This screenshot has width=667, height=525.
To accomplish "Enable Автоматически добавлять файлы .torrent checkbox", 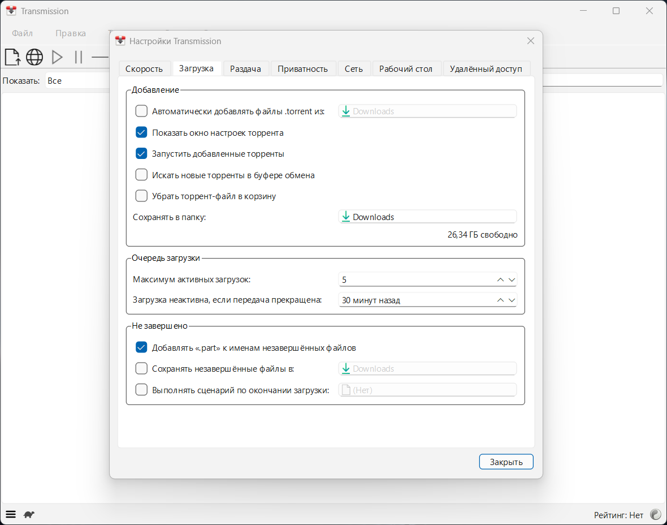I will pos(141,111).
